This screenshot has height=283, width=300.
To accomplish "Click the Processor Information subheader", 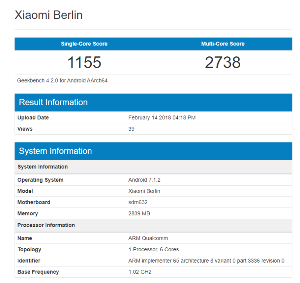I will coord(153,225).
